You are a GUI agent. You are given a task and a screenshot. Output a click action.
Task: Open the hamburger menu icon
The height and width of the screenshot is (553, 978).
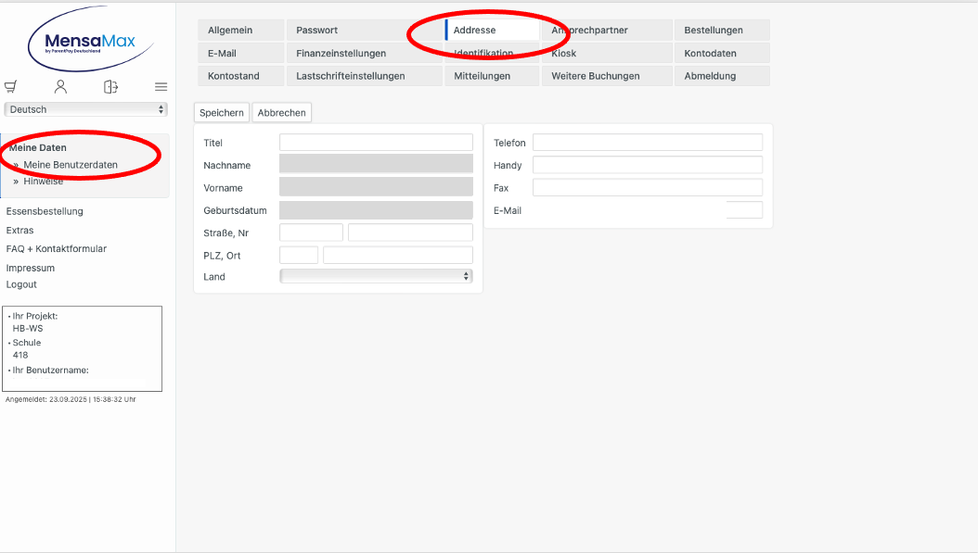point(161,87)
